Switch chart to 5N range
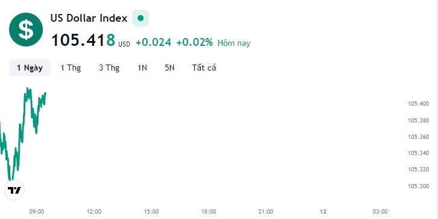Image resolution: width=438 pixels, height=219 pixels. 170,68
